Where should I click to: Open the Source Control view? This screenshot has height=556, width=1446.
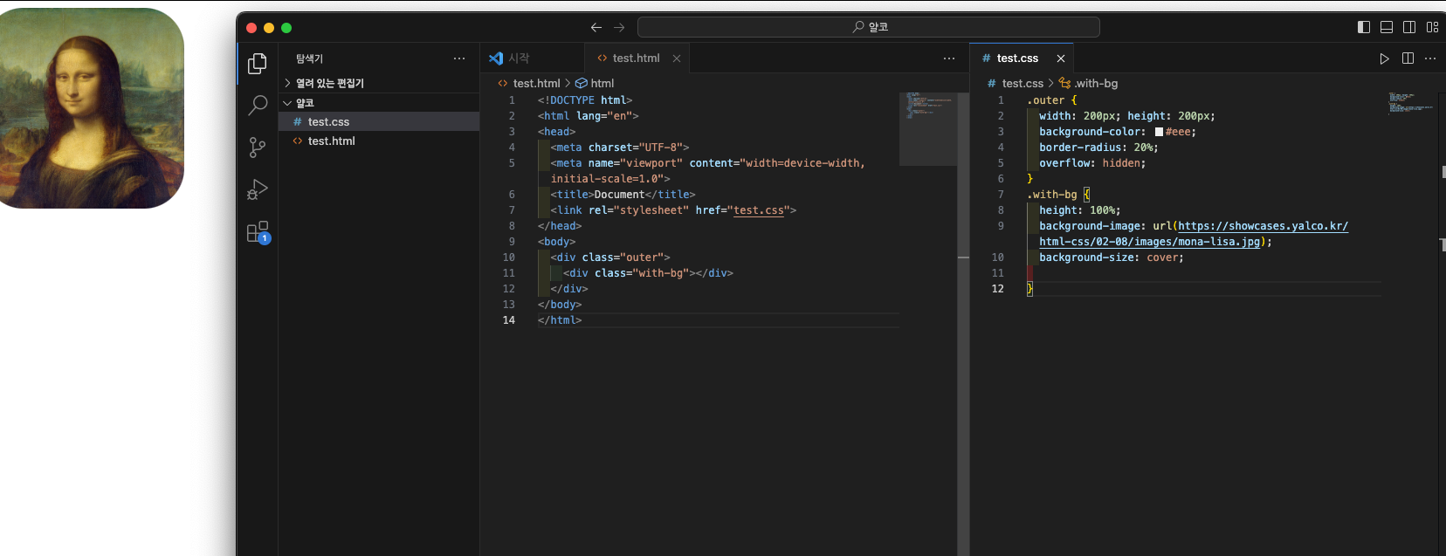258,148
